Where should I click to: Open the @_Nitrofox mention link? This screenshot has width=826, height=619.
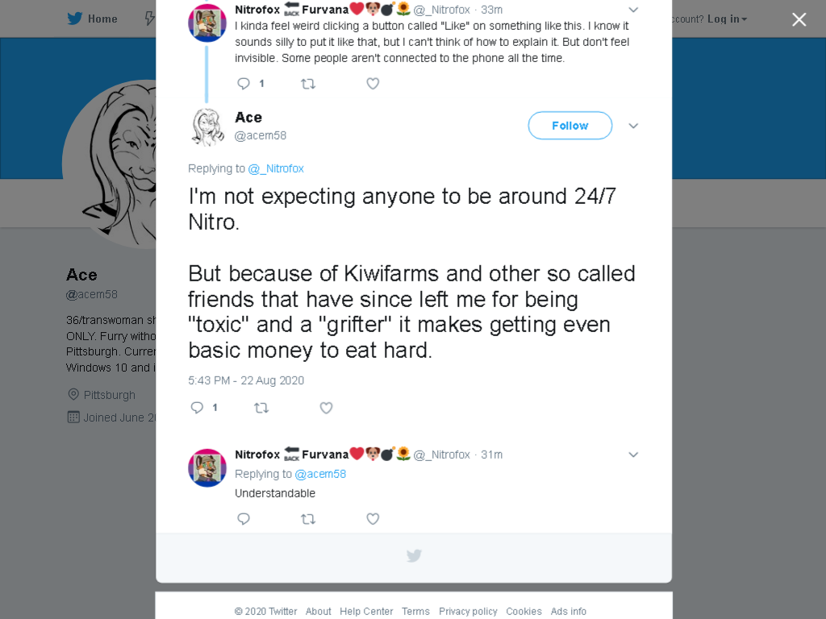click(276, 168)
